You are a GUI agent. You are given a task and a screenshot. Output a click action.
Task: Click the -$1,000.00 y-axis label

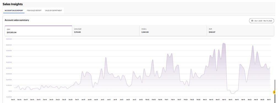(9, 97)
